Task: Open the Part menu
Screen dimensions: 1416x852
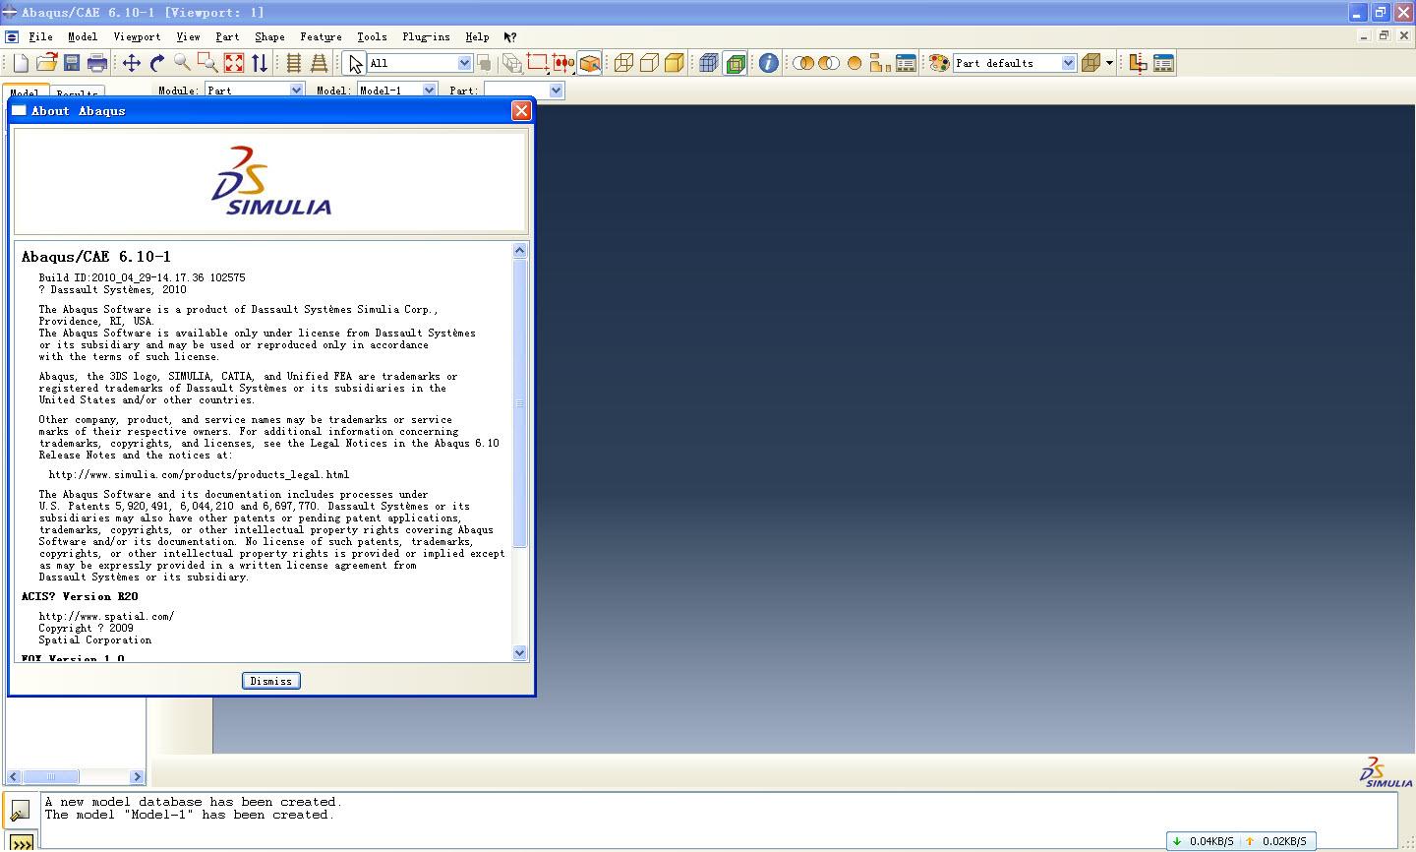Action: click(x=227, y=36)
